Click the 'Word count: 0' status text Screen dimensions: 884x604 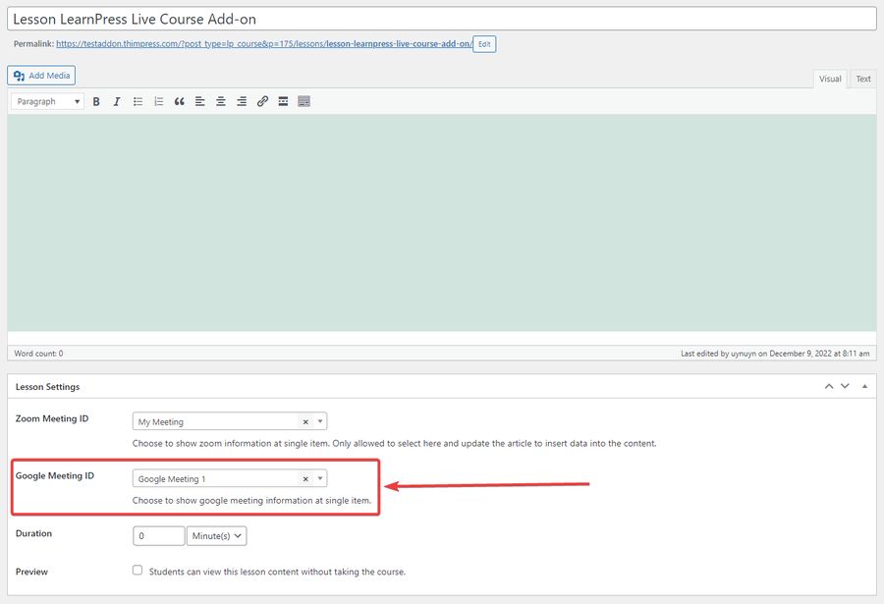[38, 354]
